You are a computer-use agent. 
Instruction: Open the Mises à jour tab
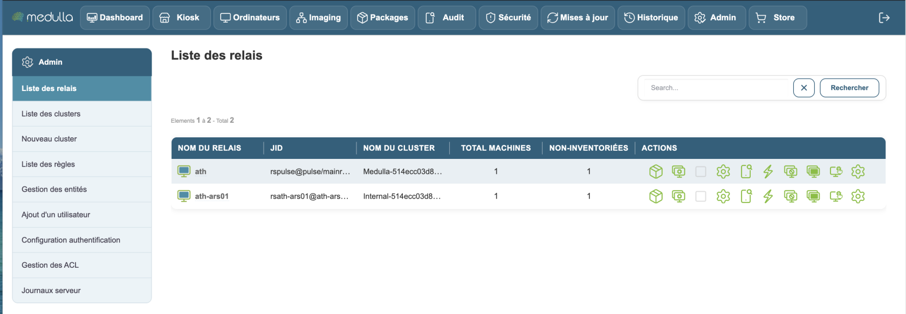pyautogui.click(x=578, y=18)
